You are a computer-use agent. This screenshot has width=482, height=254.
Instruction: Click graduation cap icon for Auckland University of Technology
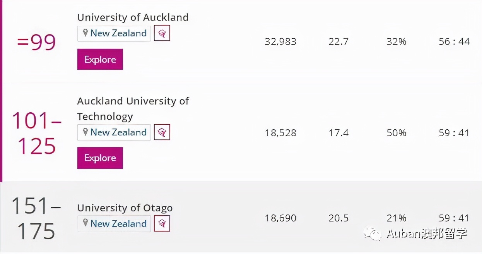point(162,132)
